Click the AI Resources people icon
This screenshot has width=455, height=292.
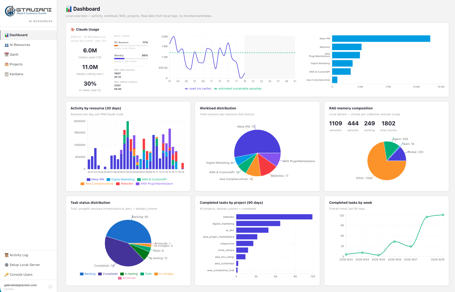pyautogui.click(x=6, y=45)
